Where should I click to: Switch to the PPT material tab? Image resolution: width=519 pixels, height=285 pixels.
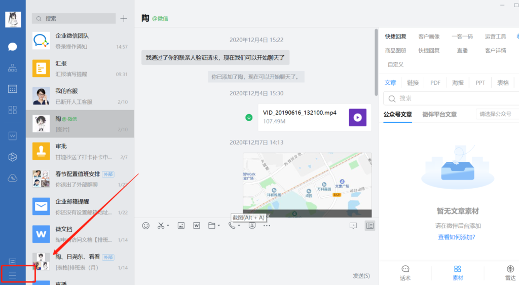click(480, 83)
